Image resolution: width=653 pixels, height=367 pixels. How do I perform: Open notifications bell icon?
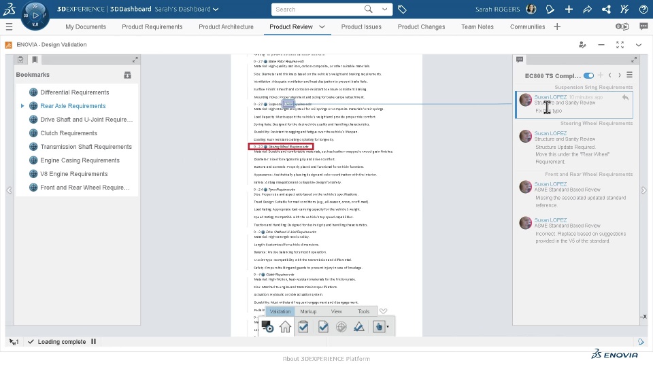coord(550,9)
